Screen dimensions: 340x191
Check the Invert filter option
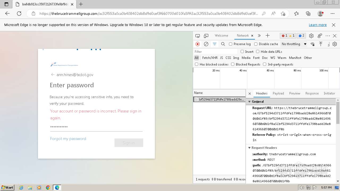point(242,51)
